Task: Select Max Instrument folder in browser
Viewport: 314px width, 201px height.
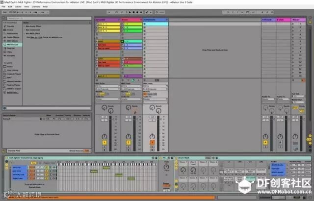Action: coord(33,30)
